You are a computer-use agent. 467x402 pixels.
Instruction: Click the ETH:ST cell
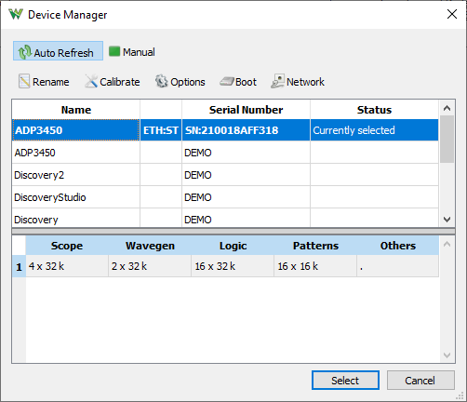(161, 130)
